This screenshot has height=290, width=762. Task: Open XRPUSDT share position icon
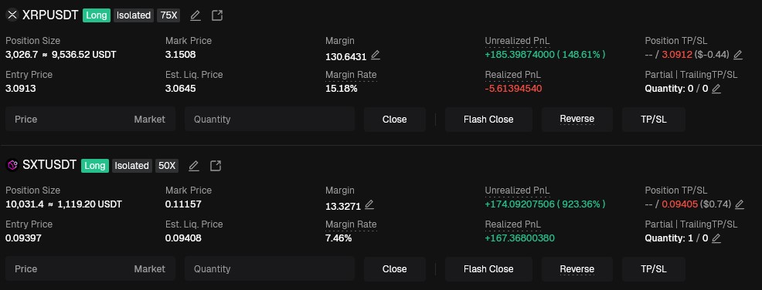(217, 15)
